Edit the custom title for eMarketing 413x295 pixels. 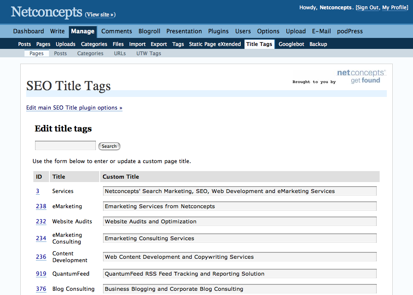240,206
